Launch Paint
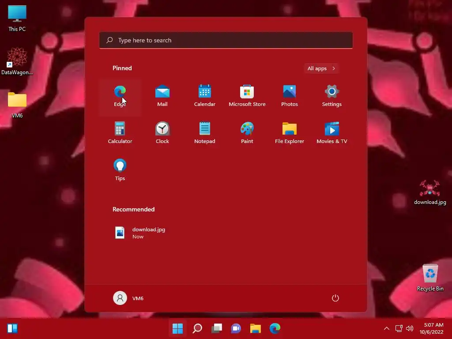Viewport: 452px width, 339px height. [247, 133]
